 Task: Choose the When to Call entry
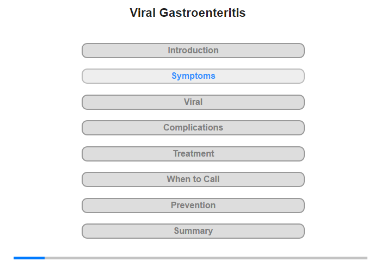pos(193,179)
